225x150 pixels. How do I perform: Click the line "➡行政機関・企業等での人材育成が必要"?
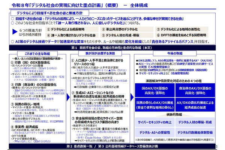(x=96, y=87)
